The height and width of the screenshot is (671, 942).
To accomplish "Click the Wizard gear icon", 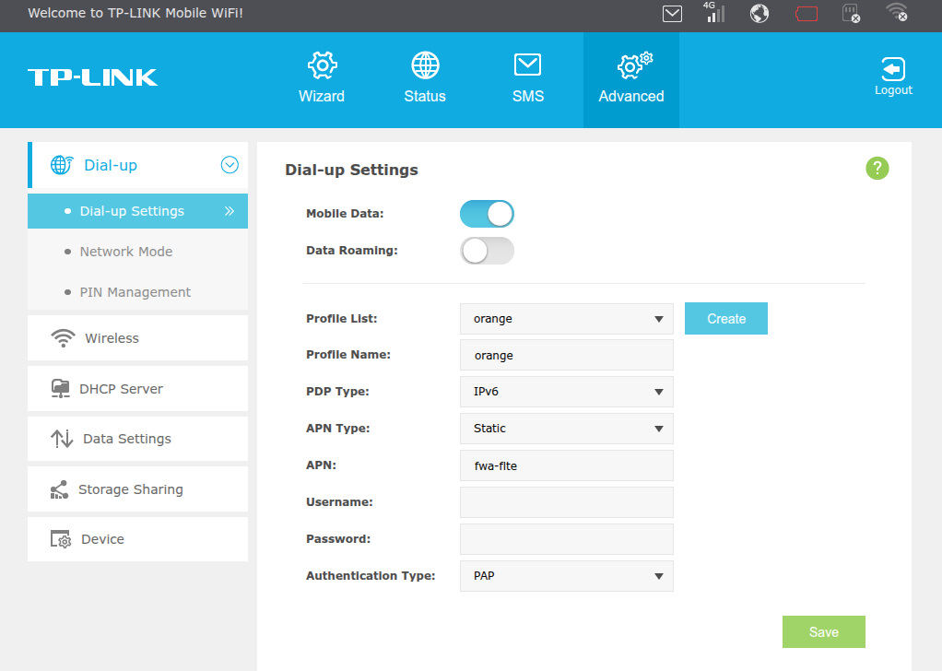I will pos(322,65).
